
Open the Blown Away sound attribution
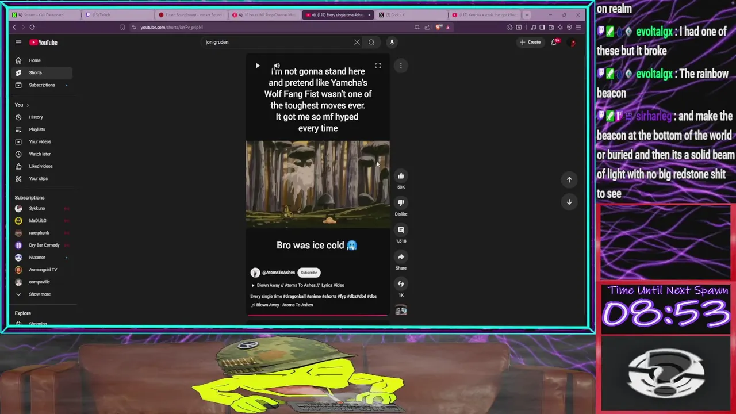(282, 305)
